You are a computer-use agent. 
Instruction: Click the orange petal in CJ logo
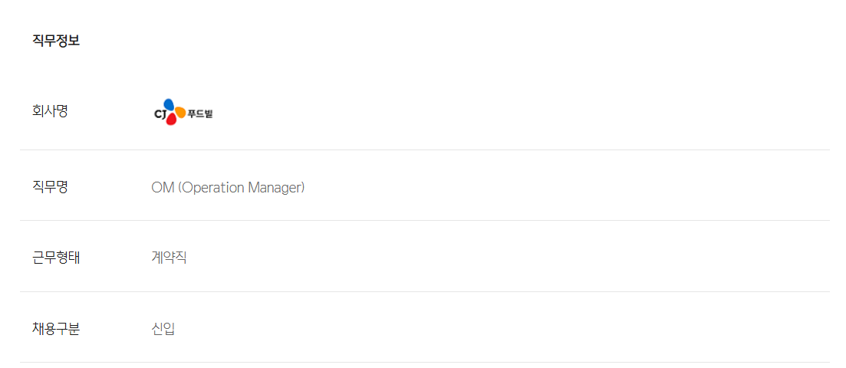click(180, 112)
